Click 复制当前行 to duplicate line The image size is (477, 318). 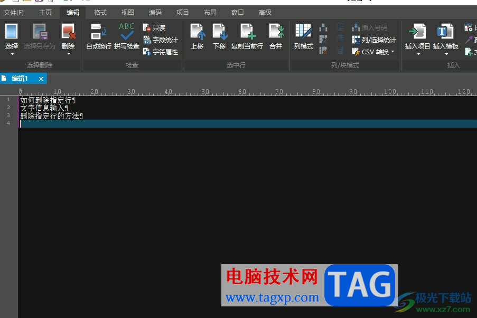[x=247, y=37]
